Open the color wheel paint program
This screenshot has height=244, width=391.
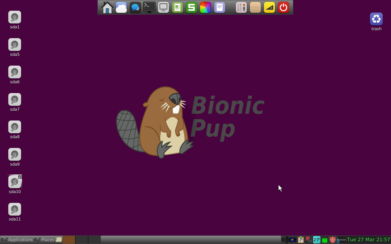206,7
